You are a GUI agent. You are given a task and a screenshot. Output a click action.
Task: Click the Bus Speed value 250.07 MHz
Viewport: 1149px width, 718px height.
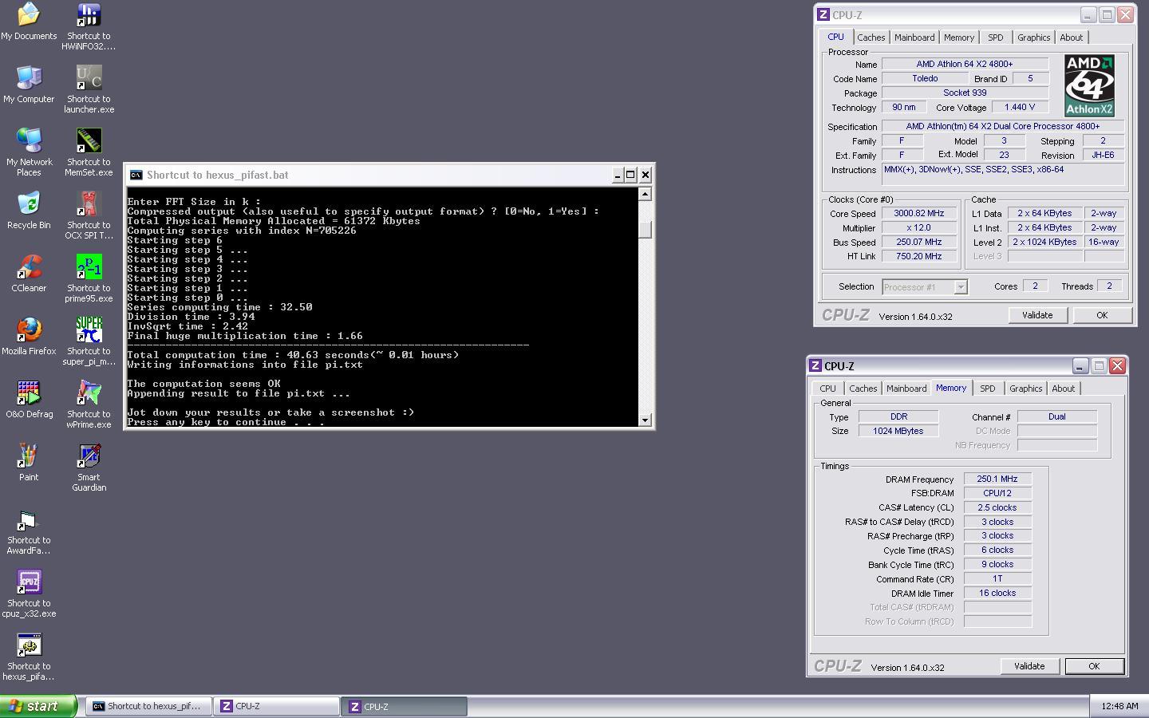918,242
